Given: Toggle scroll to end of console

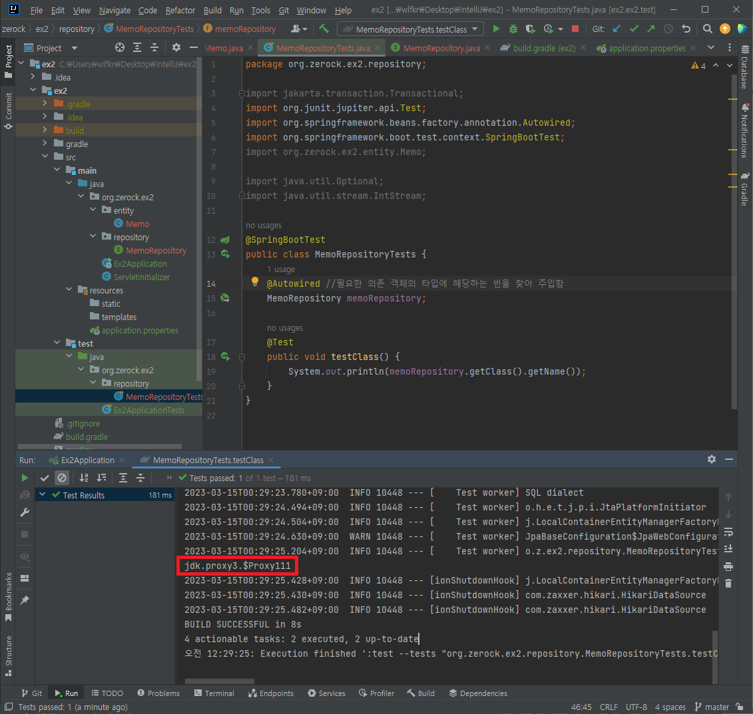Looking at the screenshot, I should click(728, 548).
